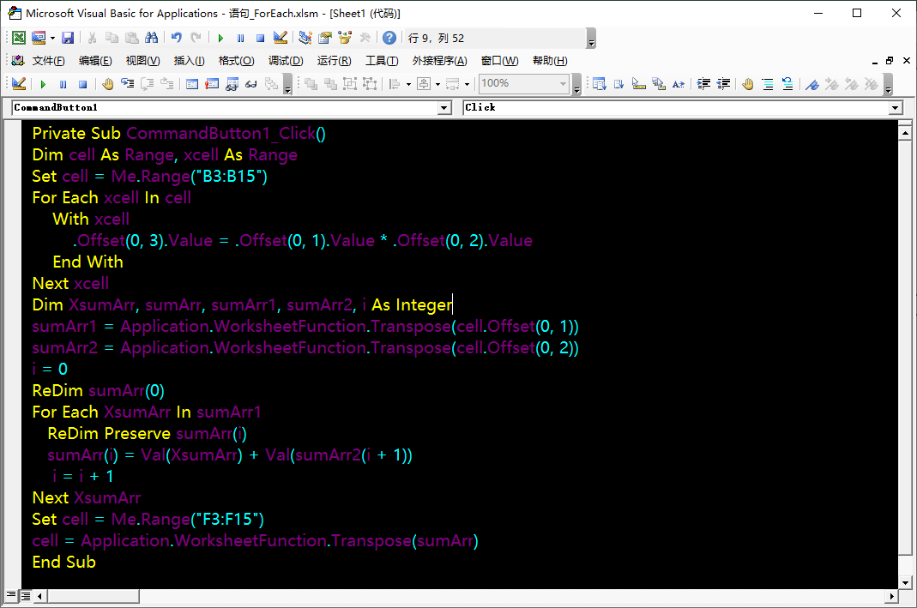Switch to Full Module View button
This screenshot has width=917, height=608.
(26, 596)
